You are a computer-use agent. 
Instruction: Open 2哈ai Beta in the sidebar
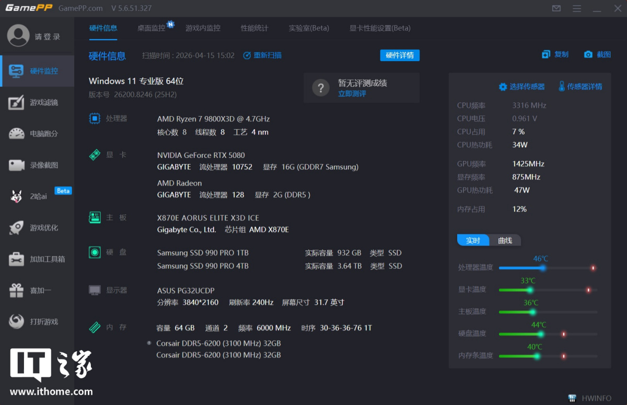[x=37, y=196]
